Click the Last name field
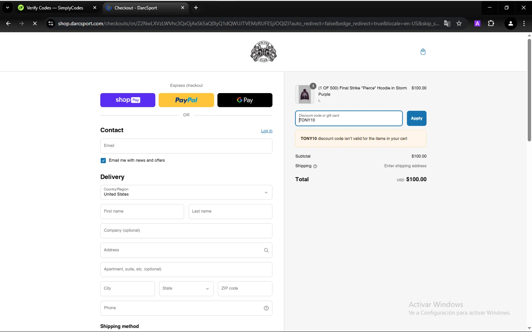532x332 pixels. click(230, 212)
